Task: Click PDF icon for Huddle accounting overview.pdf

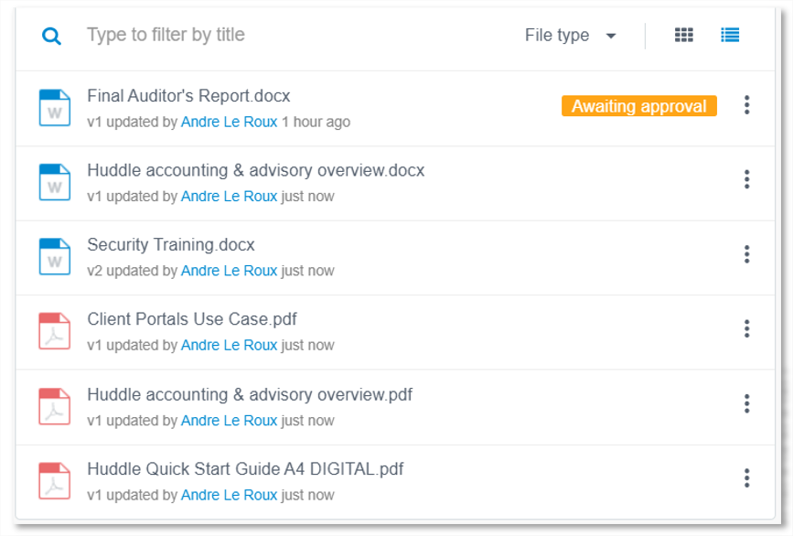Action: coord(55,406)
